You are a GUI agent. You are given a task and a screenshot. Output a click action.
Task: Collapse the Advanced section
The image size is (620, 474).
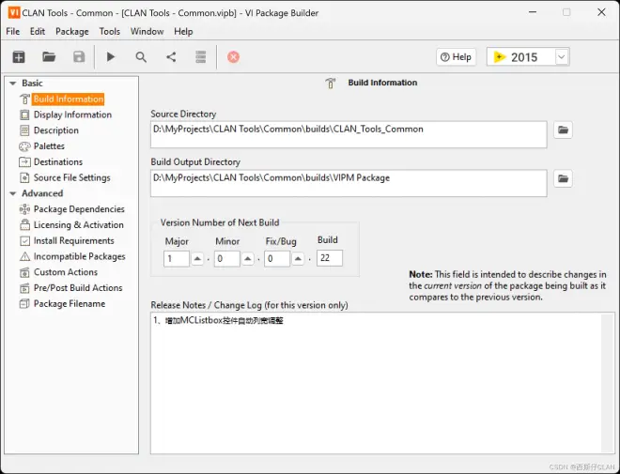pyautogui.click(x=12, y=193)
